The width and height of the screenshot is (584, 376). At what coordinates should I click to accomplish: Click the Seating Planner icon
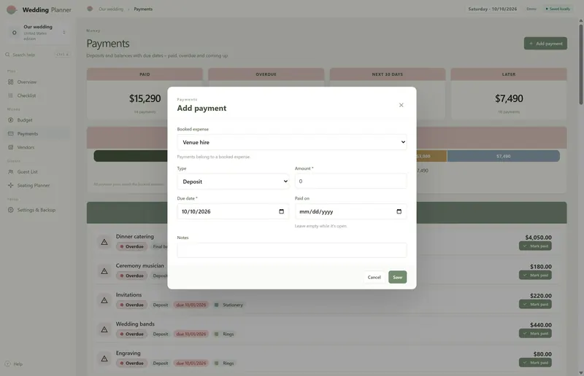click(x=10, y=185)
